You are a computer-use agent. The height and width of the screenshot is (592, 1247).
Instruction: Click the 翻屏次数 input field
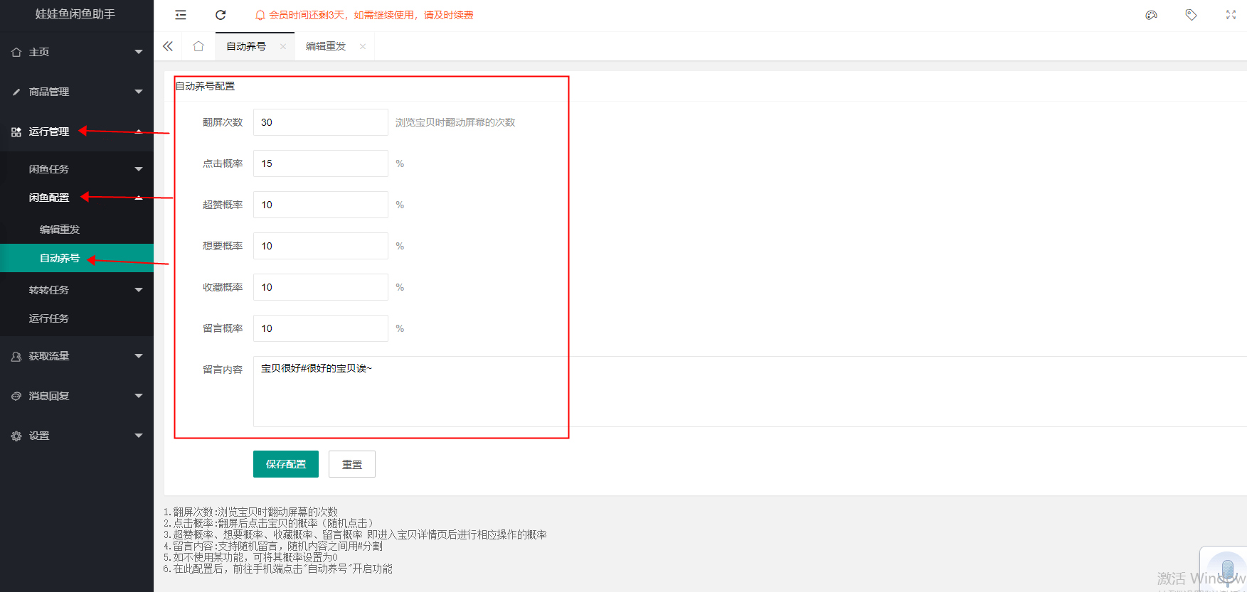coord(321,122)
